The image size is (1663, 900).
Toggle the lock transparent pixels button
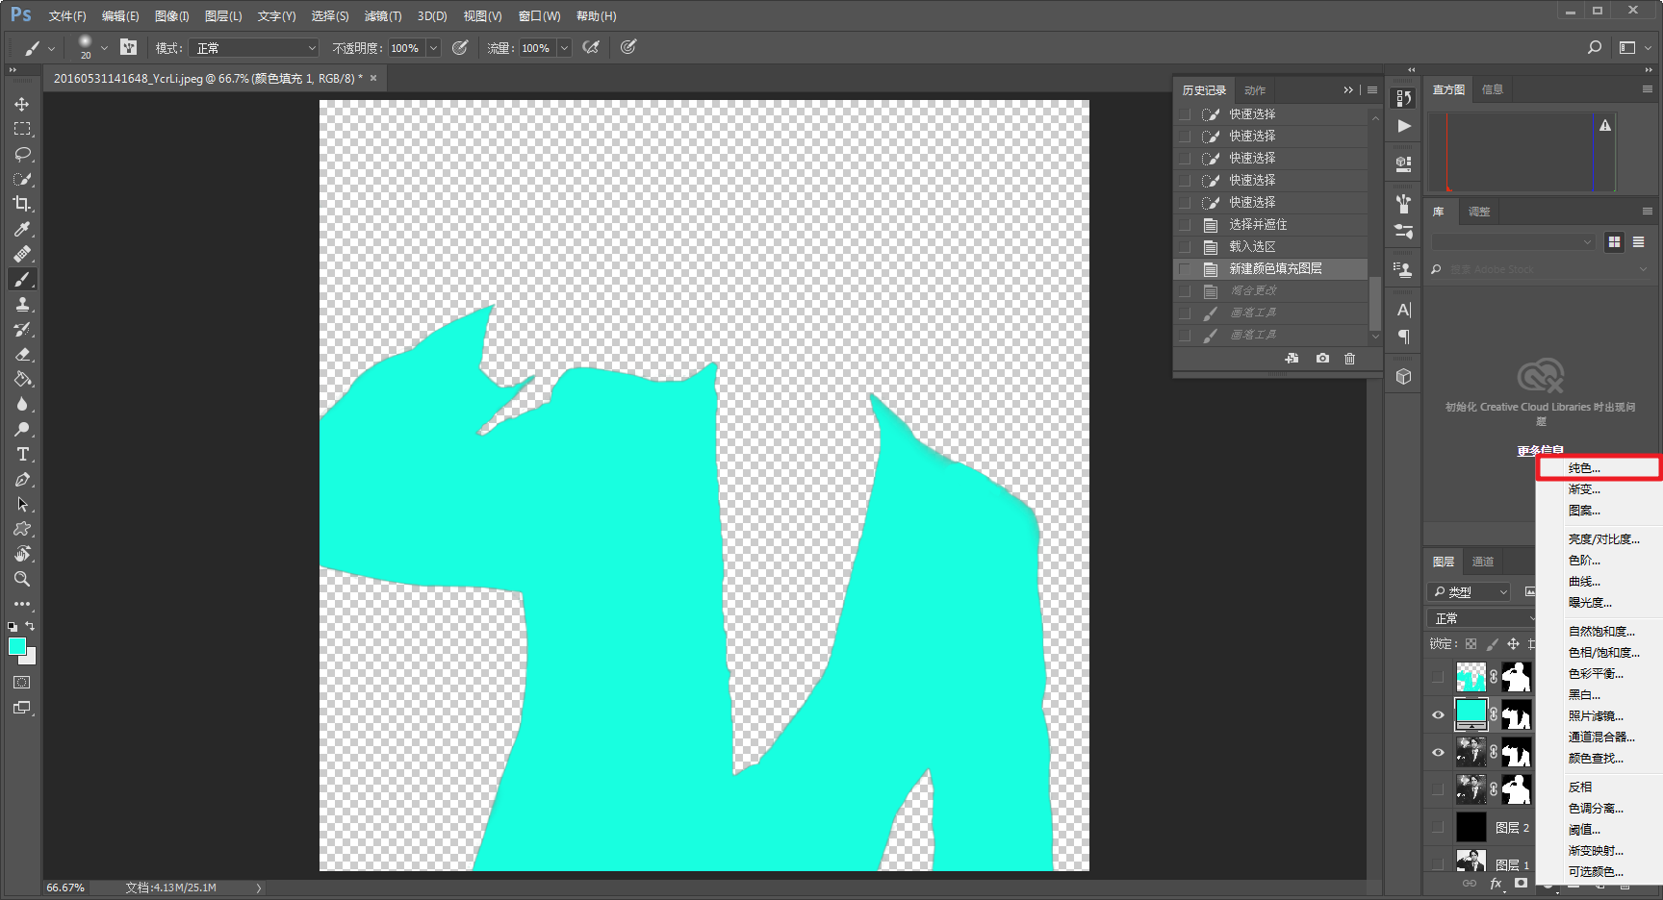point(1471,644)
